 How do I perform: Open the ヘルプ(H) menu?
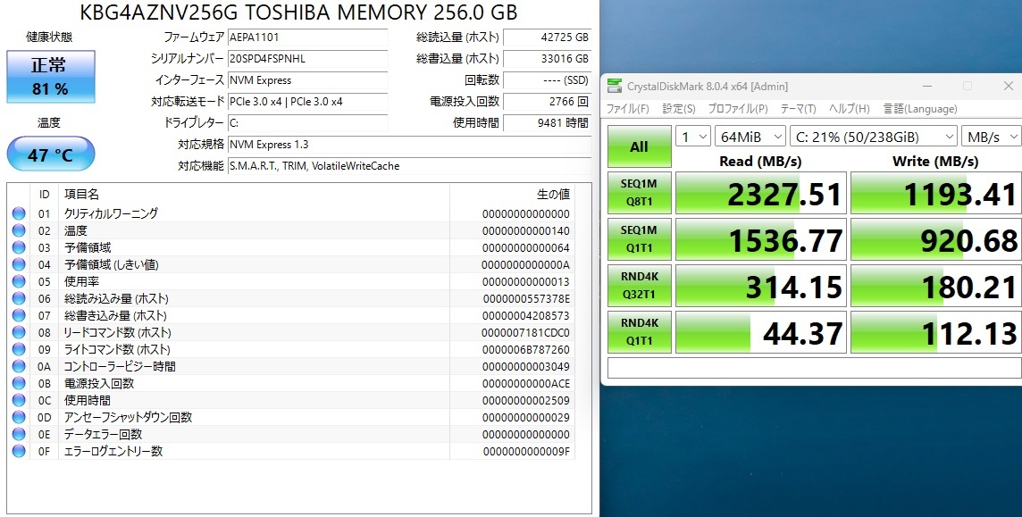[x=850, y=109]
